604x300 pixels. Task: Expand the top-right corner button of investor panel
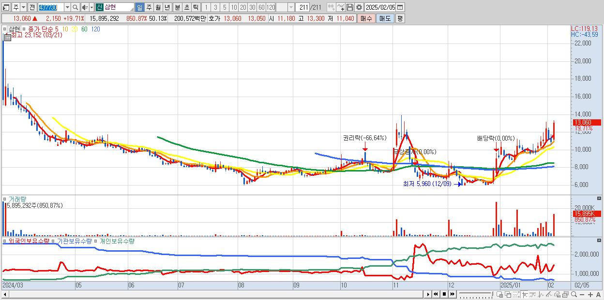[x=600, y=241]
